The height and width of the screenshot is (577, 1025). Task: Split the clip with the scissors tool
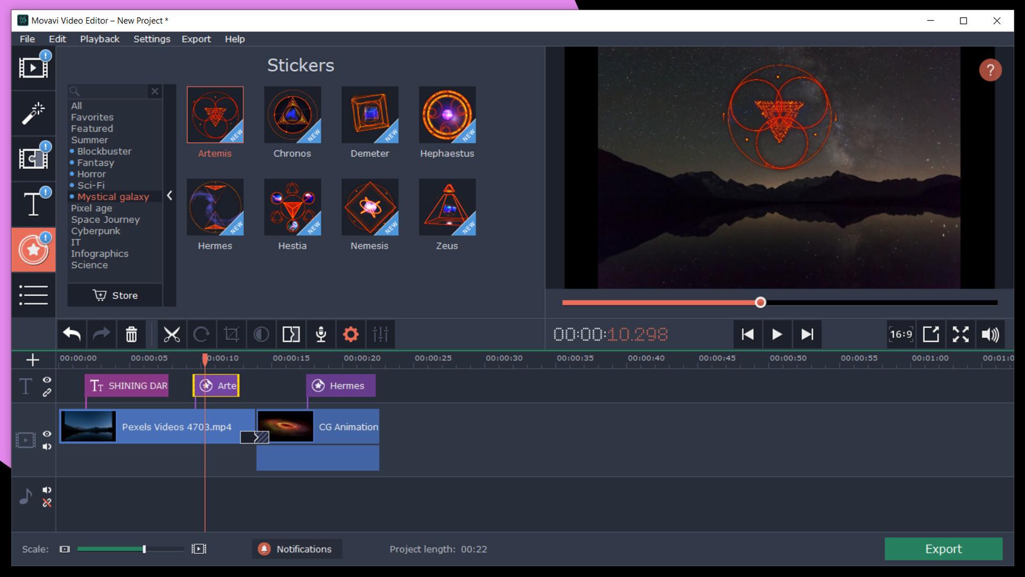pyautogui.click(x=171, y=334)
